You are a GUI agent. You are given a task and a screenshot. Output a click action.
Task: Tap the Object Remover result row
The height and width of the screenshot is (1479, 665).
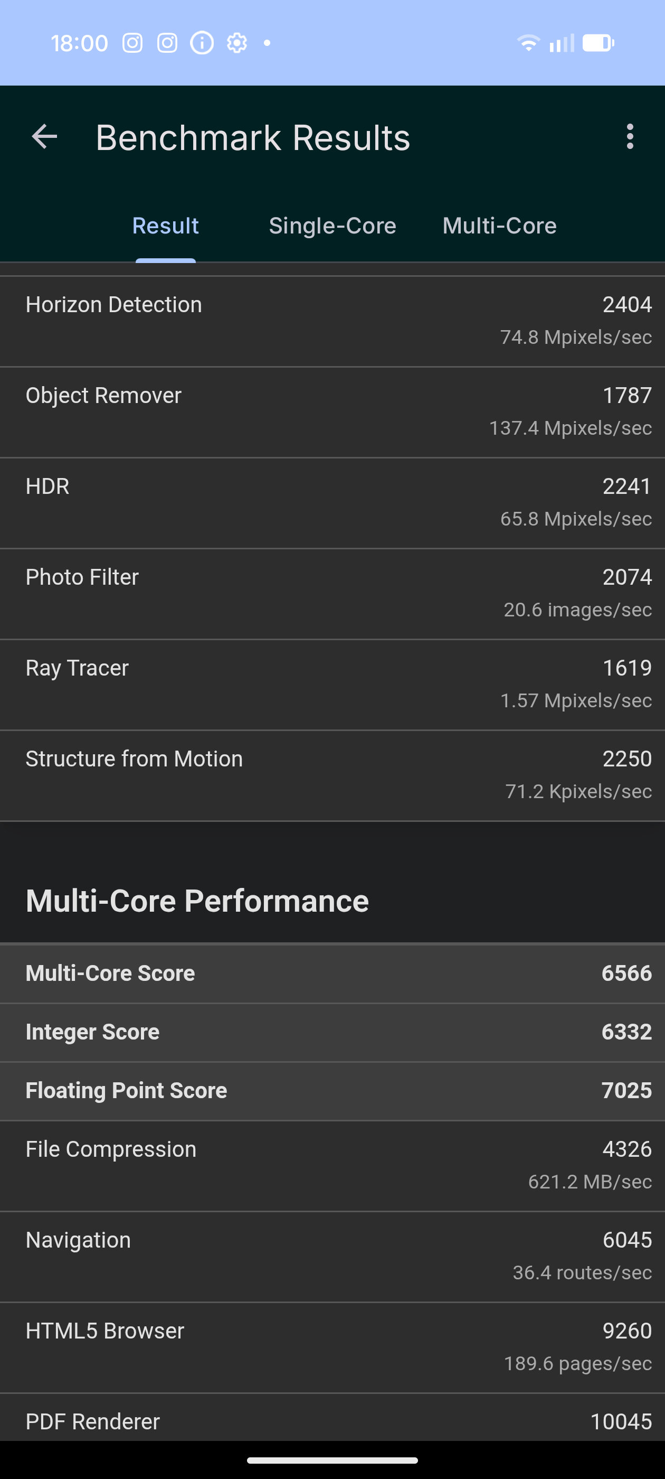tap(332, 411)
